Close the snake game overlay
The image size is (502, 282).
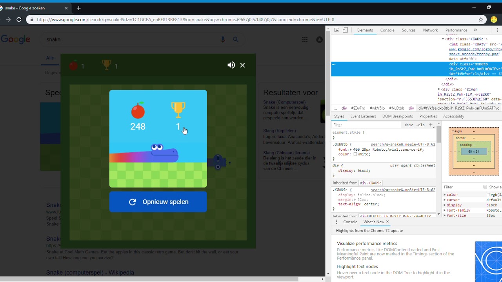[242, 65]
